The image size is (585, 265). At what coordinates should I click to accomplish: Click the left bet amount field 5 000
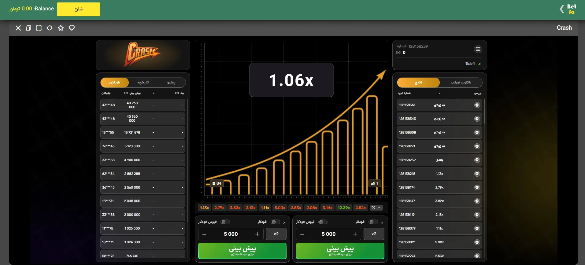231,234
